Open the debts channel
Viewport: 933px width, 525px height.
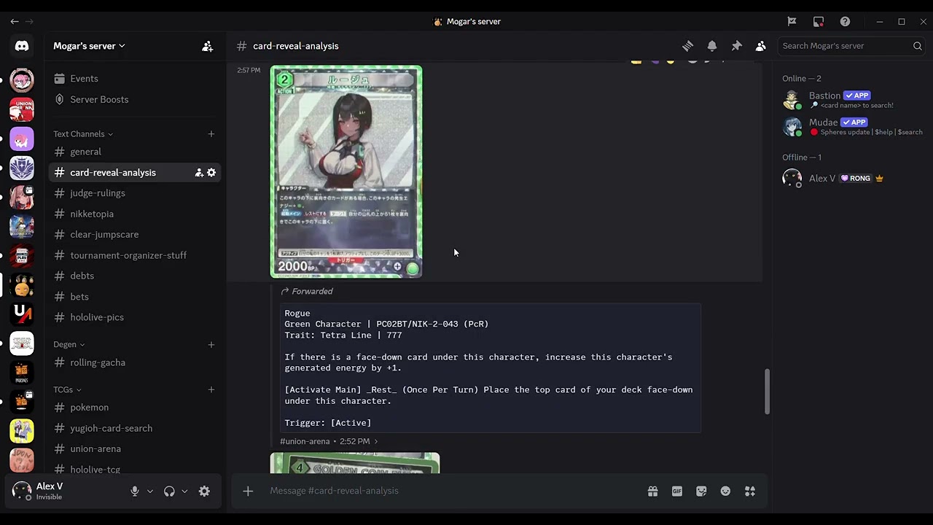[x=135, y=276]
